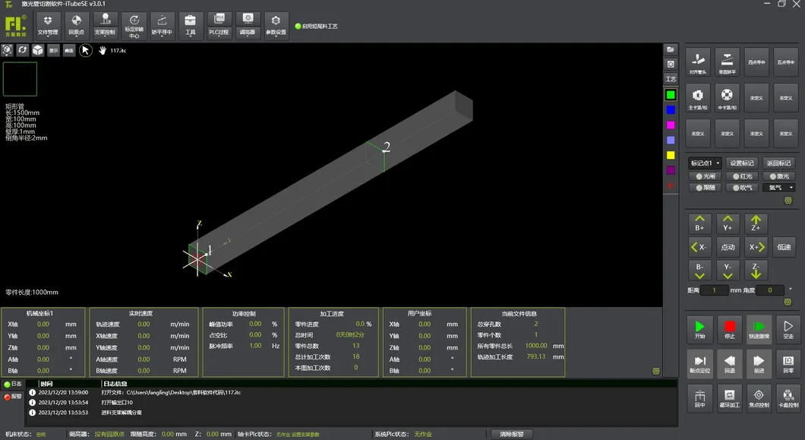Click the 点动 jog mode button
The height and width of the screenshot is (440, 805).
(x=728, y=247)
